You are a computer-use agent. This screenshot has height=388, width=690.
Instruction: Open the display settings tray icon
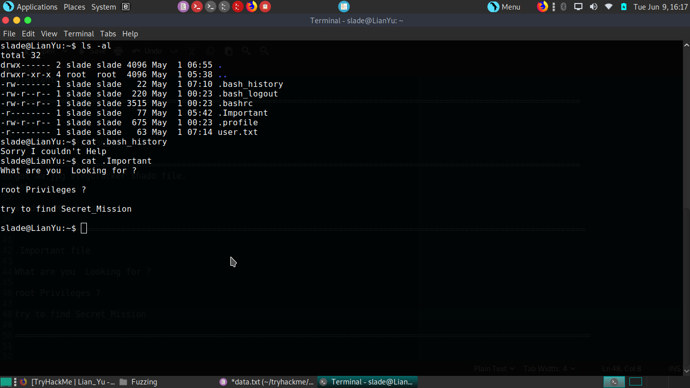[x=578, y=7]
